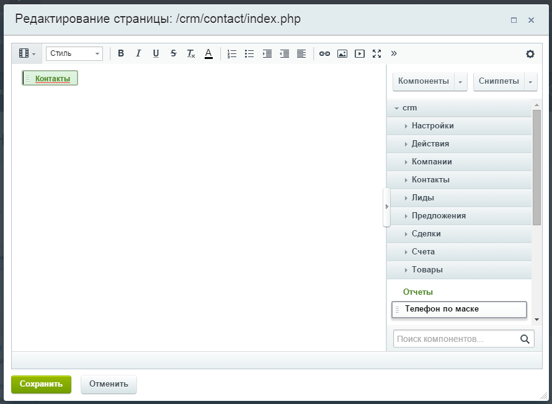Apply italic formatting

tap(138, 54)
